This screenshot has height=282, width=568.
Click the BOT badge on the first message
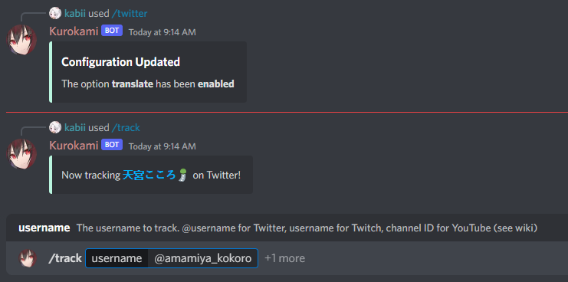pyautogui.click(x=112, y=31)
